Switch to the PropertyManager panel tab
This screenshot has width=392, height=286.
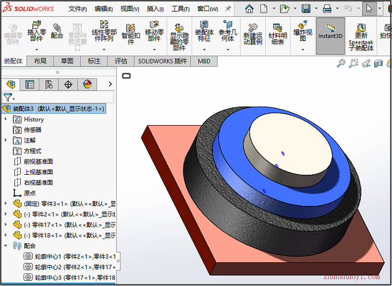(x=29, y=84)
